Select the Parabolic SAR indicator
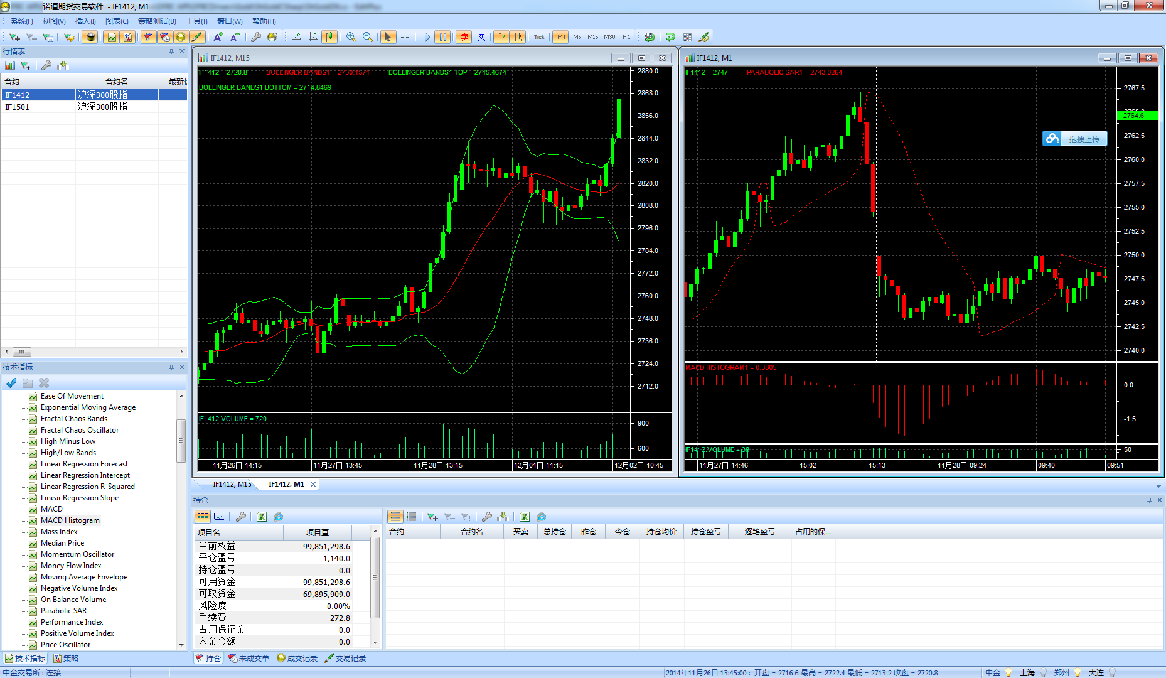Screen dimensions: 1166x678 click(x=63, y=611)
